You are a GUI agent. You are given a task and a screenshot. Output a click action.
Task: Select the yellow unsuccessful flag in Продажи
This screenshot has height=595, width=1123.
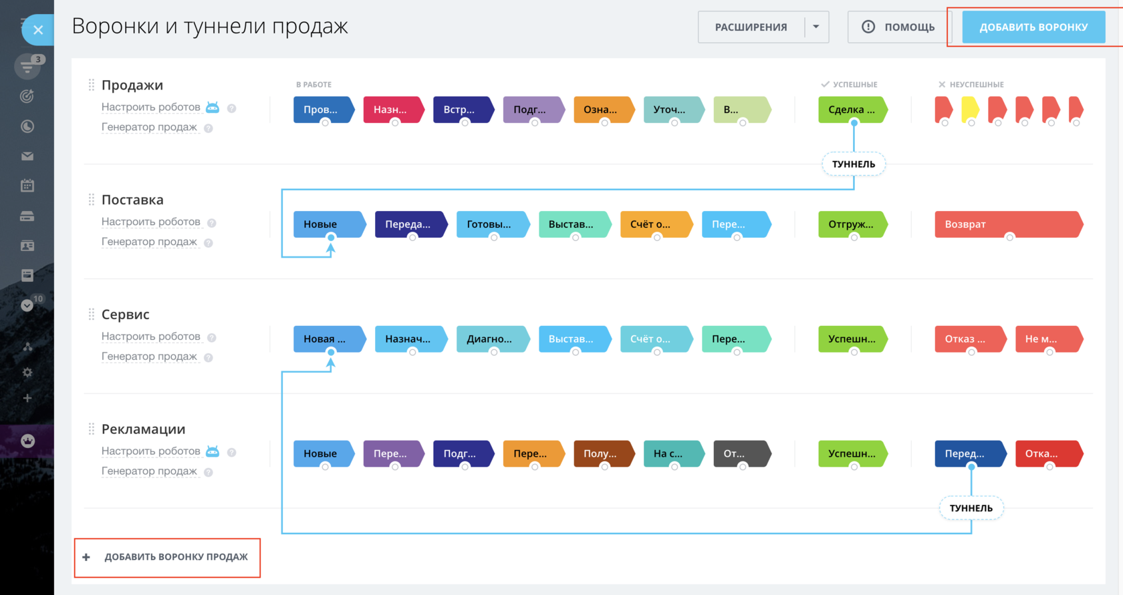tap(970, 109)
